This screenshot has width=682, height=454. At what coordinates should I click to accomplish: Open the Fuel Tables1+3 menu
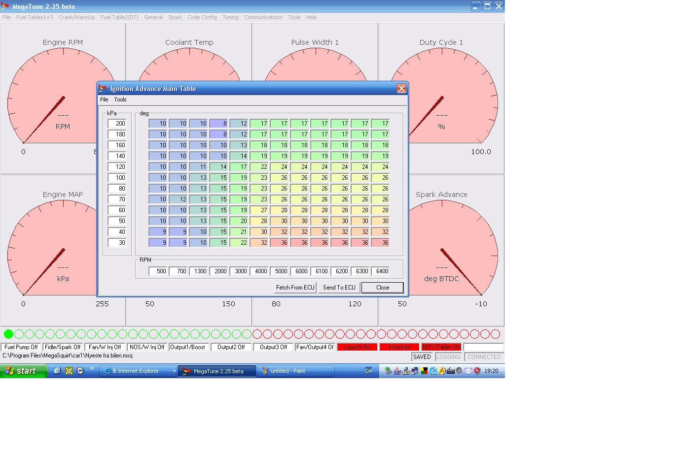point(35,17)
